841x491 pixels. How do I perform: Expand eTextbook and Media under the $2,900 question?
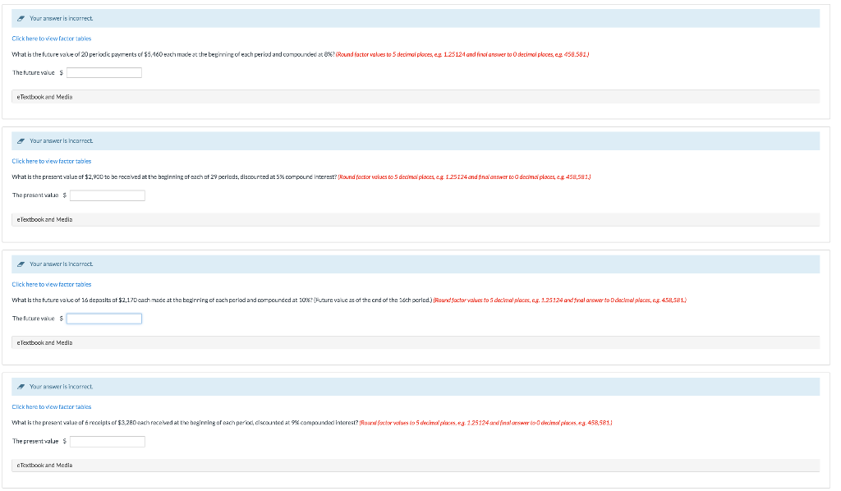[416, 220]
